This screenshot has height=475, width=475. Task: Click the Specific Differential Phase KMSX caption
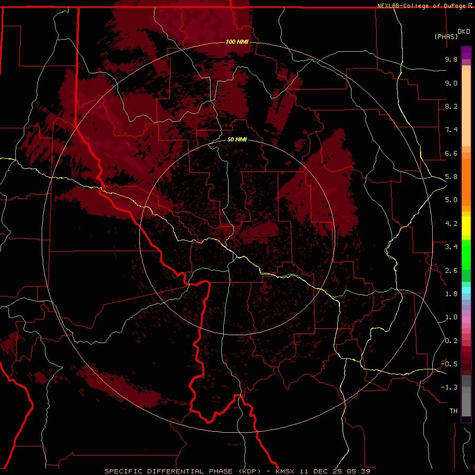(x=237, y=471)
